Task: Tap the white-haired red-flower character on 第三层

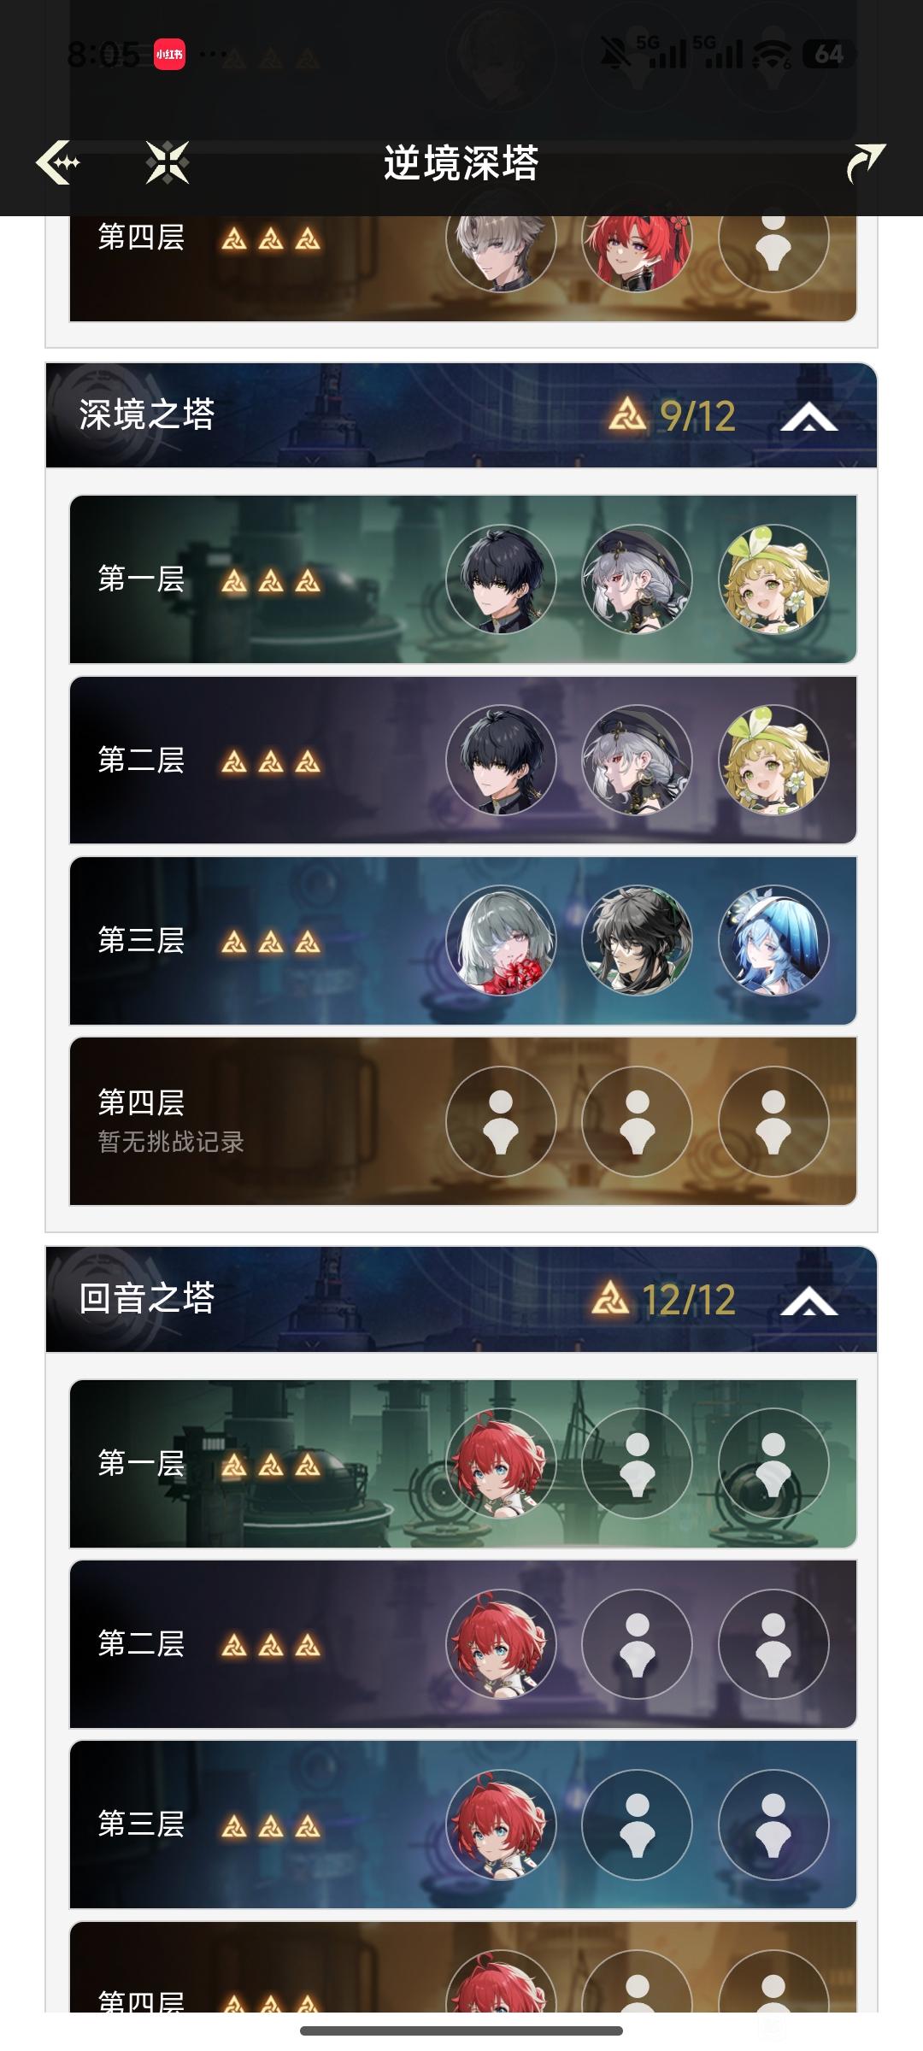Action: click(x=501, y=940)
